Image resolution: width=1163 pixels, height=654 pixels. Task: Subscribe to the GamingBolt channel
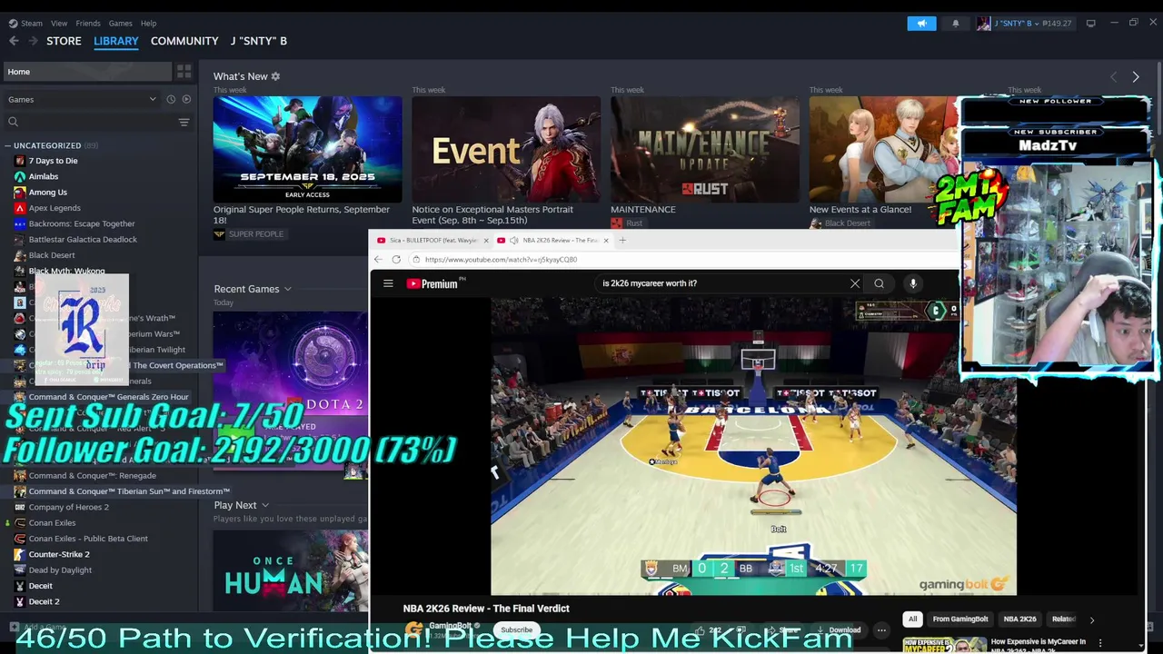pyautogui.click(x=517, y=629)
